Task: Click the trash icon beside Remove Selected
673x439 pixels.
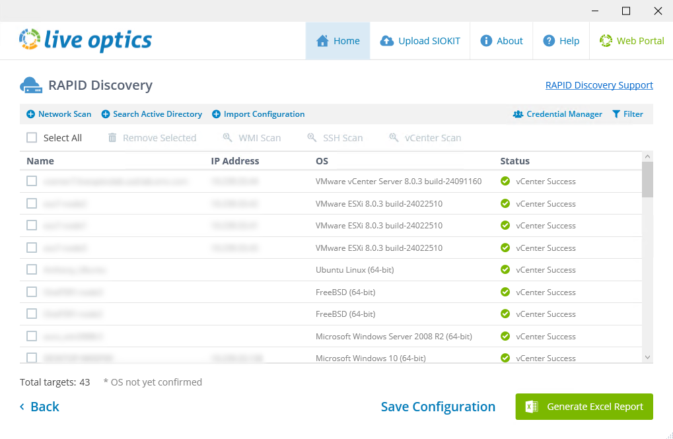Action: [111, 137]
